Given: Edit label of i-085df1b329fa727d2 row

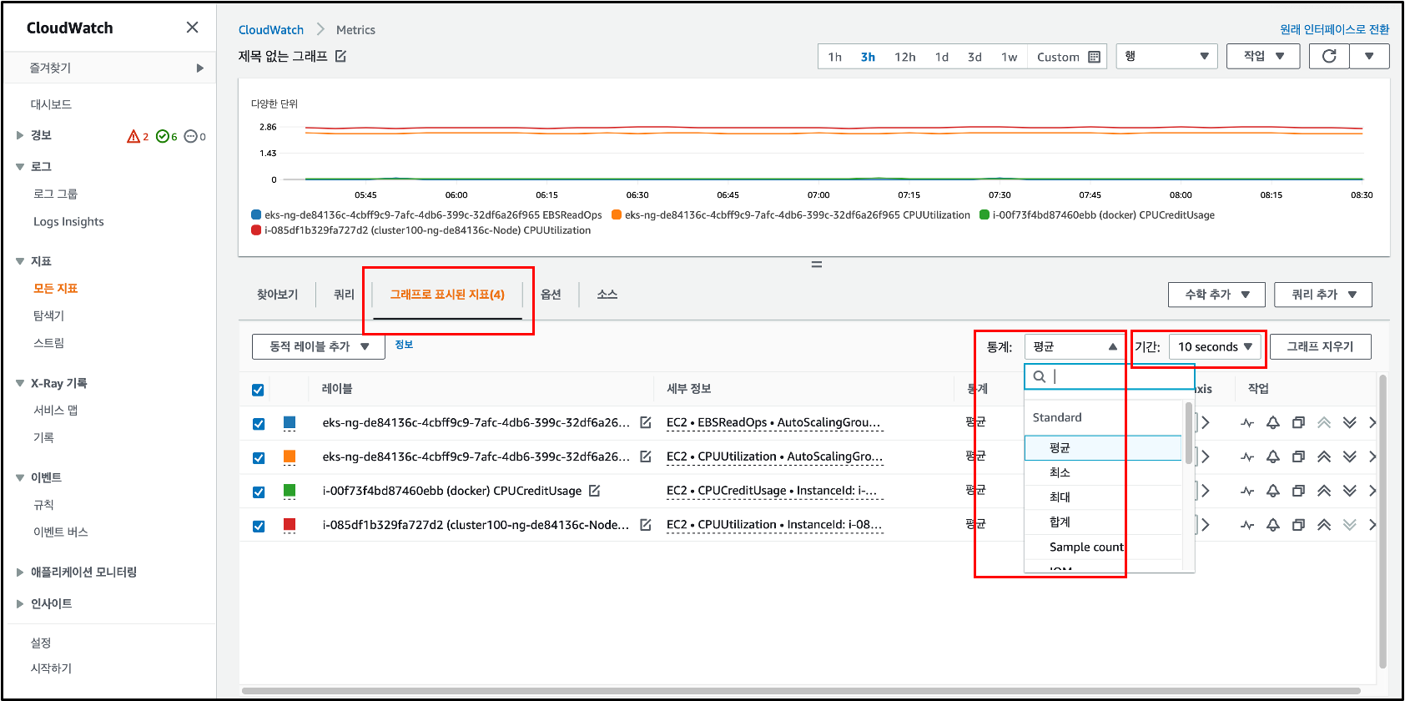Looking at the screenshot, I should pyautogui.click(x=645, y=525).
